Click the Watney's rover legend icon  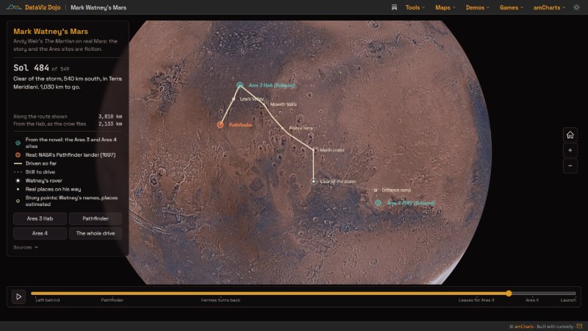(18, 180)
